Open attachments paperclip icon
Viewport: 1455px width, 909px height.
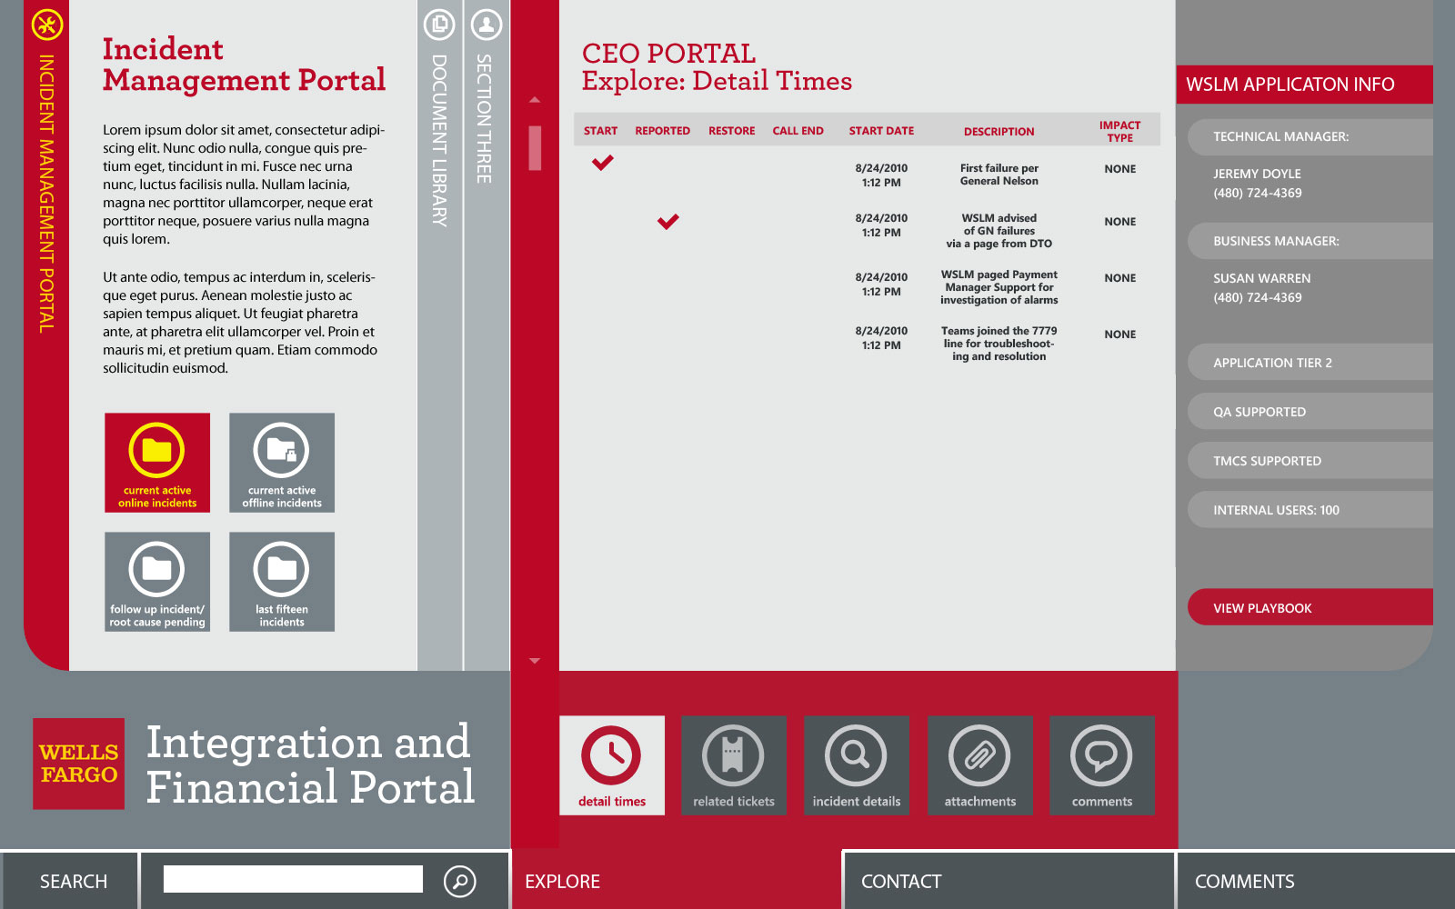(x=980, y=765)
